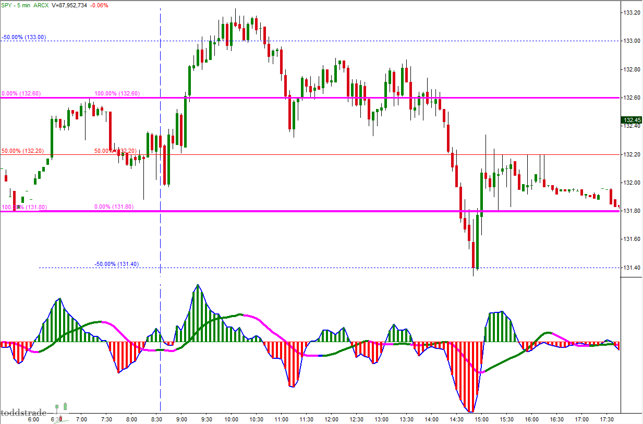Select the -50.00% (133.00) level label
643x424 pixels.
(24, 37)
